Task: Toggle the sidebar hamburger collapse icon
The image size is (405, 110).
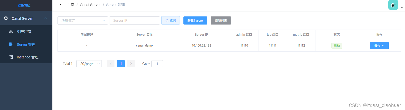Action: (59, 5)
